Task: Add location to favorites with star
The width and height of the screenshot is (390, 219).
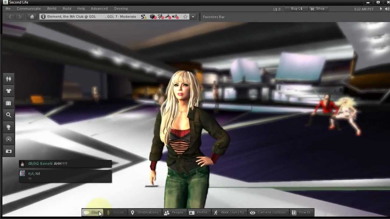Action: point(185,17)
